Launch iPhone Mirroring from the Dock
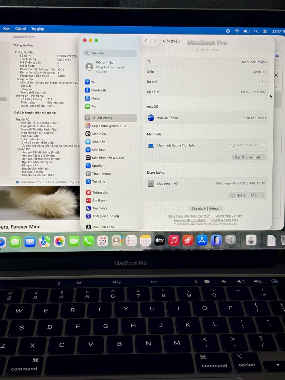 (x=216, y=240)
